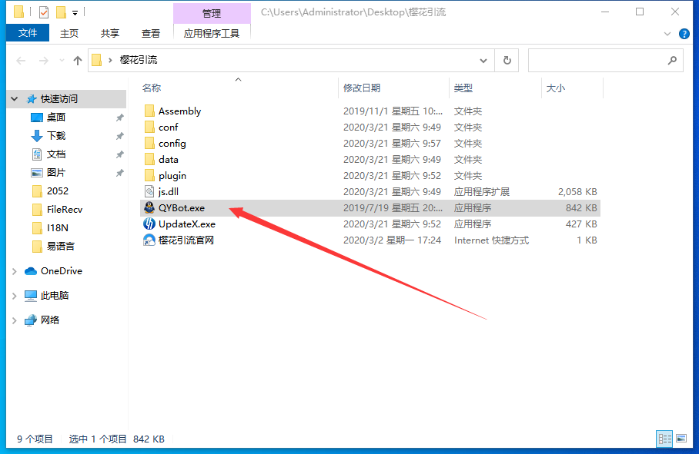Expand the address bar history dropdown

483,61
